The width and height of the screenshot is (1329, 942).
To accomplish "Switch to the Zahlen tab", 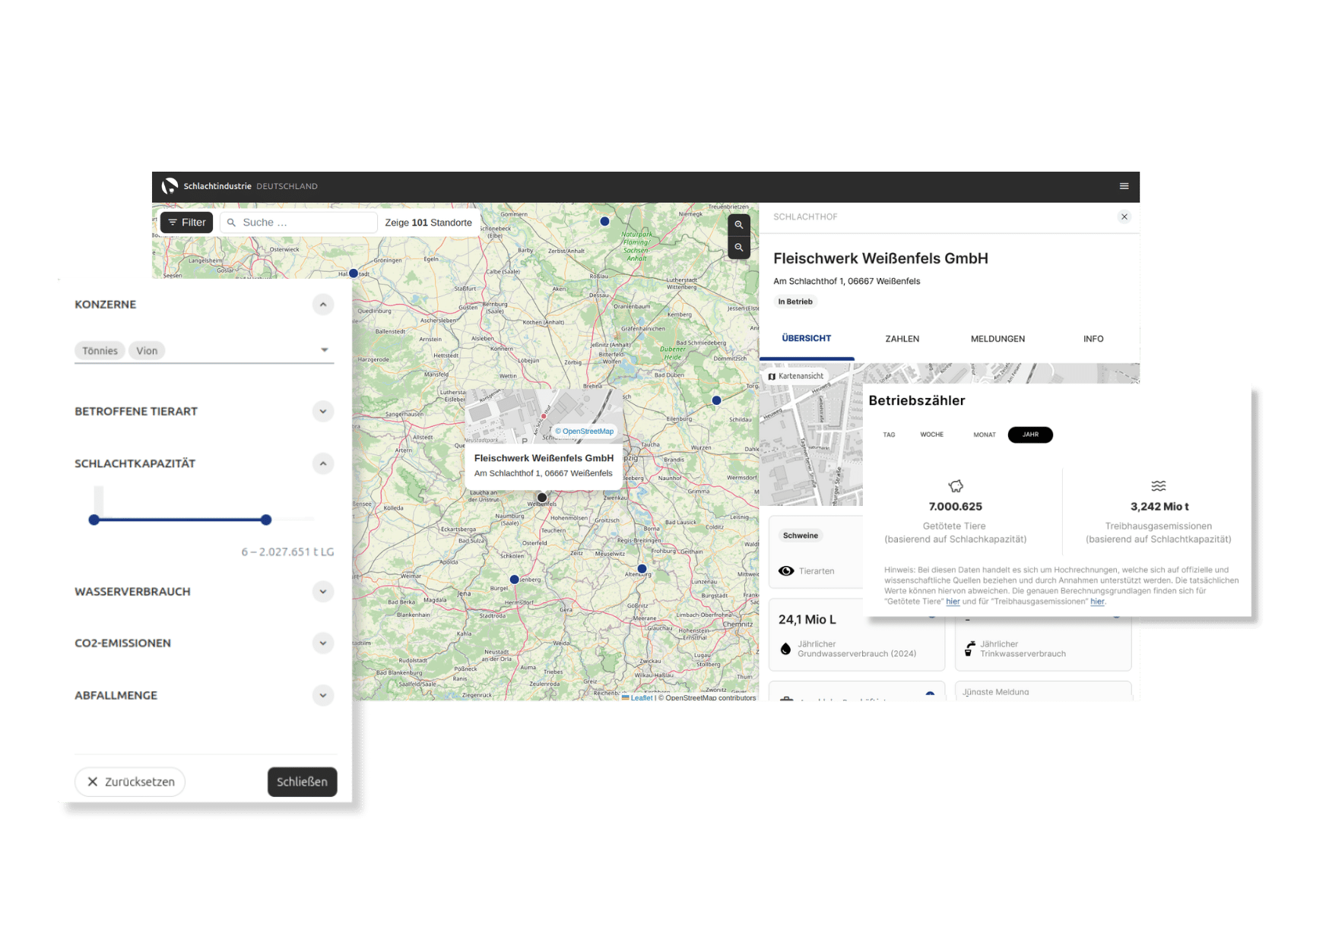I will 902,339.
